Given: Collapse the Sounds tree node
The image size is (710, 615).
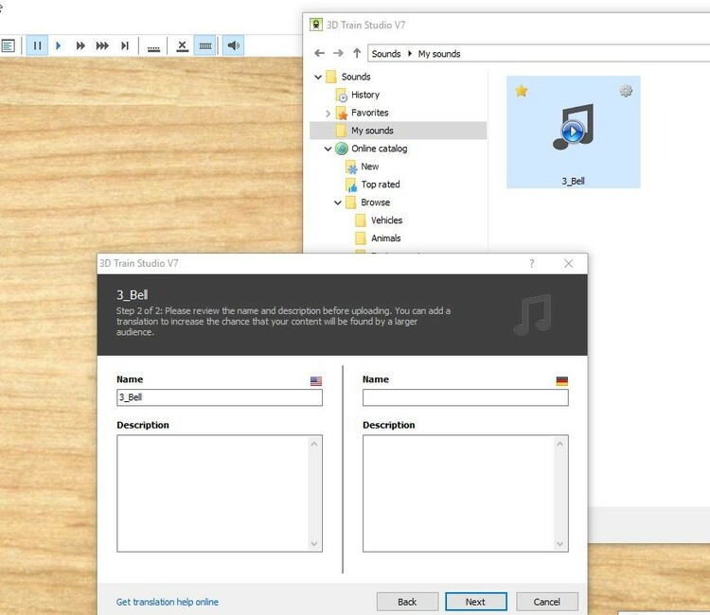Looking at the screenshot, I should pyautogui.click(x=318, y=78).
